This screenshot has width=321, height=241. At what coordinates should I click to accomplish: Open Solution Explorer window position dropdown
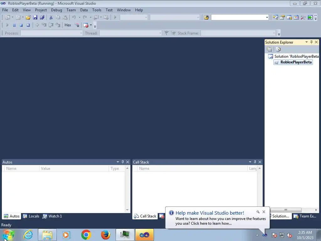click(x=307, y=42)
